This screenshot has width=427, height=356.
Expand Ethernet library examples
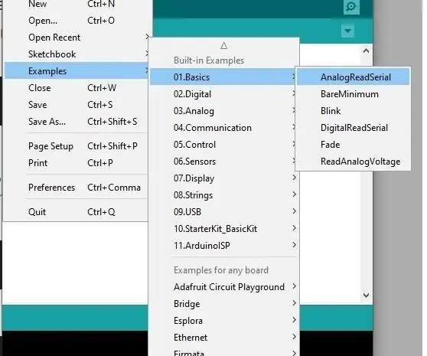(223, 338)
